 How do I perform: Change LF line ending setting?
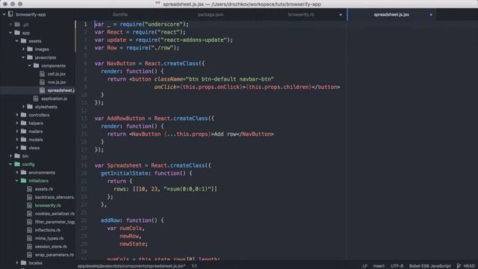[364, 266]
